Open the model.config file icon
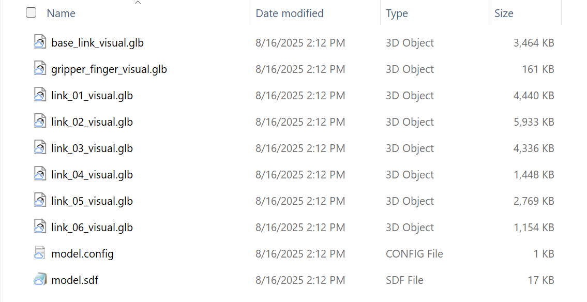587x302 pixels. point(40,253)
